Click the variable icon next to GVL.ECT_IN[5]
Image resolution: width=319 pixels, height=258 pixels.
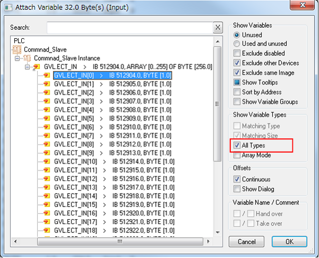(x=46, y=118)
